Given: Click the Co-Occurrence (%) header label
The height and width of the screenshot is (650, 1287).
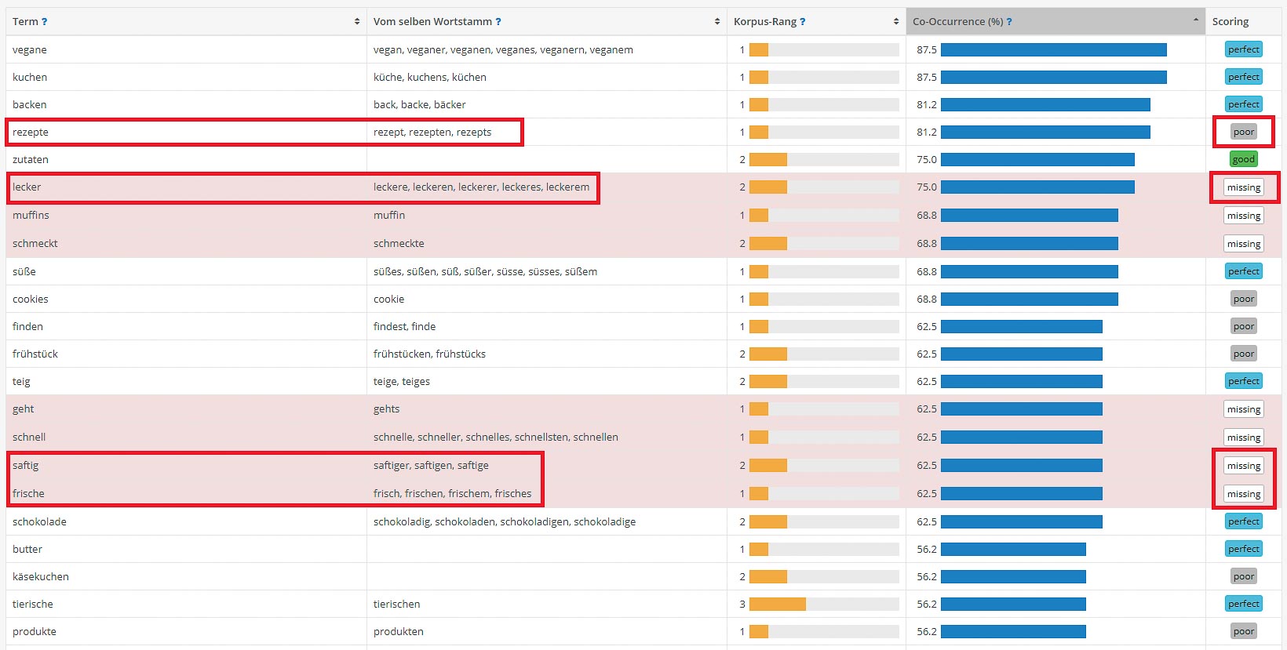Looking at the screenshot, I should [x=957, y=22].
